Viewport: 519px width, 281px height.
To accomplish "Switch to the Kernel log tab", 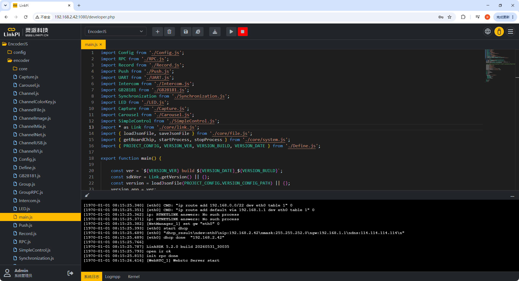I will click(x=134, y=276).
